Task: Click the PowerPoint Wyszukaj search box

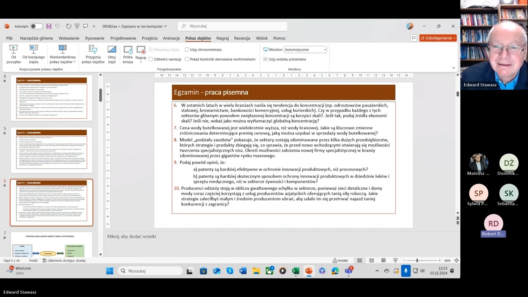Action: tap(233, 26)
